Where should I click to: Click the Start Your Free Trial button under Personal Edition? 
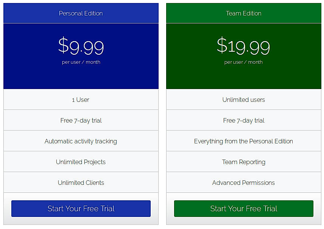pyautogui.click(x=81, y=208)
